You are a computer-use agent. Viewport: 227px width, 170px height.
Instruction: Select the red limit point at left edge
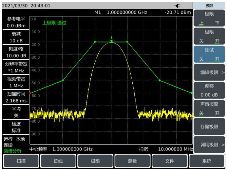[30, 93]
